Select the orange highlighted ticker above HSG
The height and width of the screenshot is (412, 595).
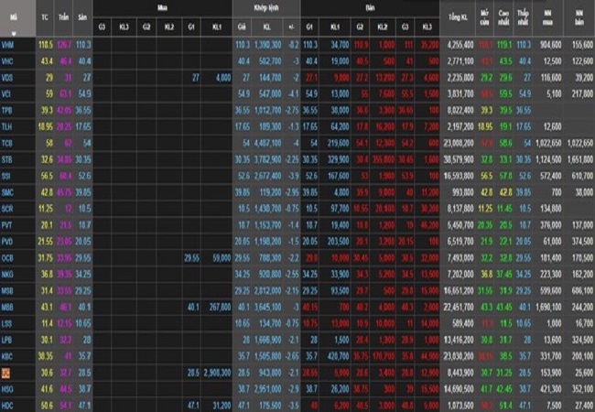coord(5,374)
